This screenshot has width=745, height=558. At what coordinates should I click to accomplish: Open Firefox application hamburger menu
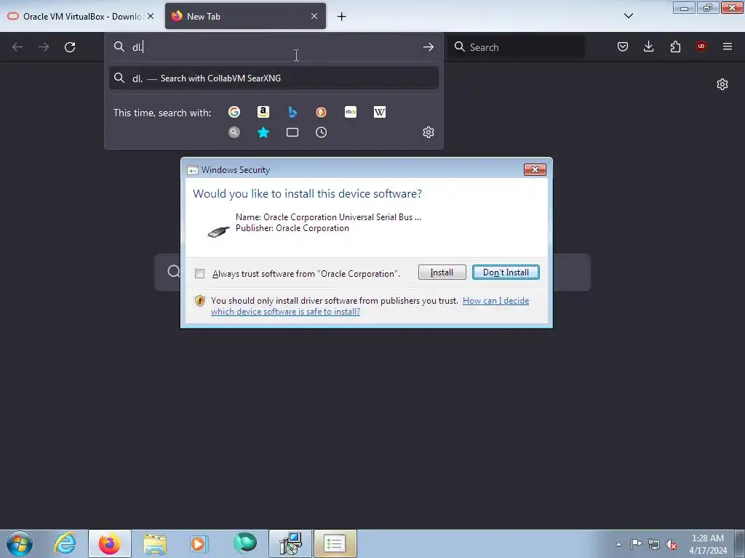(727, 46)
